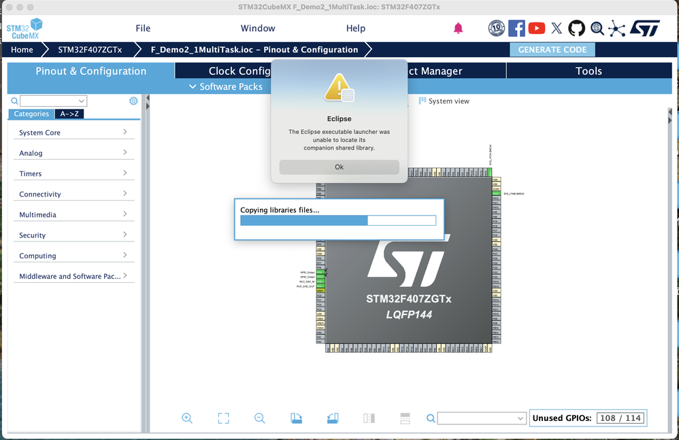Collapse the left panel via splitter arrows
This screenshot has width=679, height=440.
[148, 103]
